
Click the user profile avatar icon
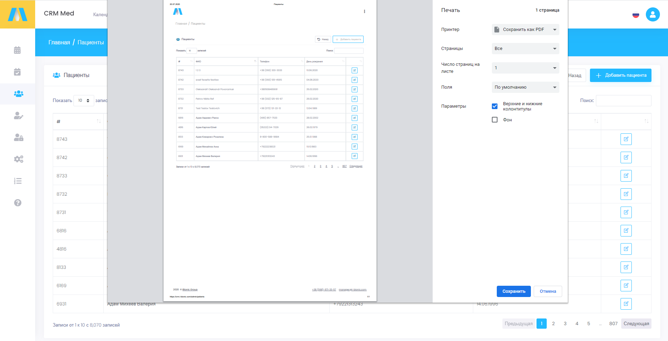click(653, 14)
